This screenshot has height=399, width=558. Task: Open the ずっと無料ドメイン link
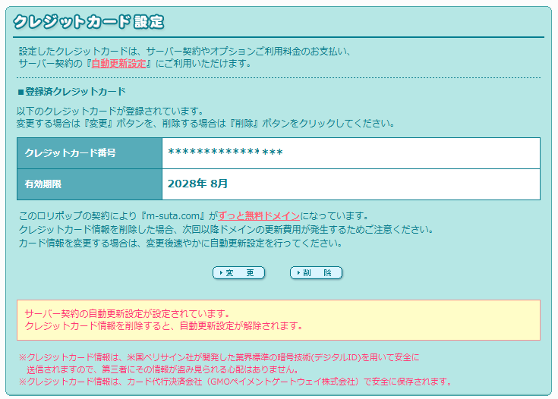point(259,215)
